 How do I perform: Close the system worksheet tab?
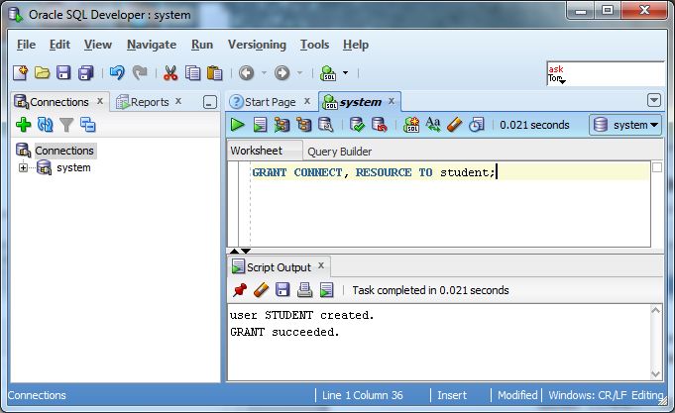click(392, 101)
